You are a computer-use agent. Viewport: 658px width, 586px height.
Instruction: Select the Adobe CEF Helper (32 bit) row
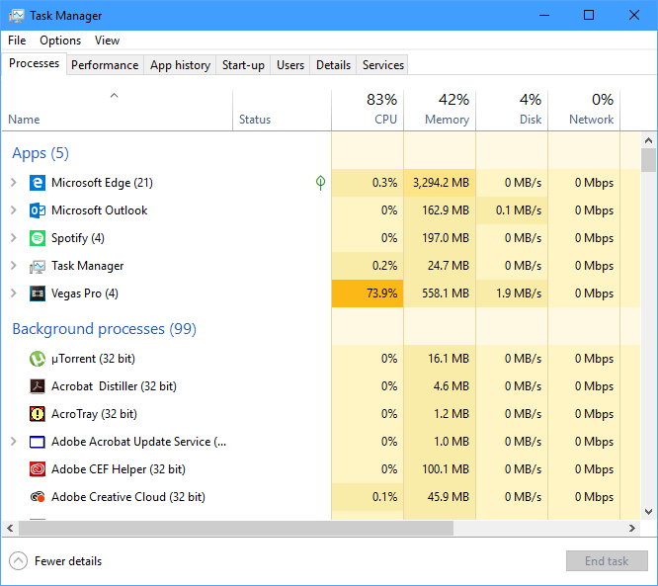click(321, 469)
